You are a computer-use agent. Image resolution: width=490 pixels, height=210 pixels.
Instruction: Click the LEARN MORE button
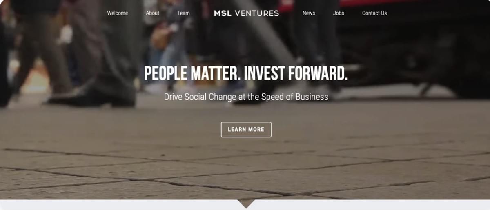coord(246,130)
